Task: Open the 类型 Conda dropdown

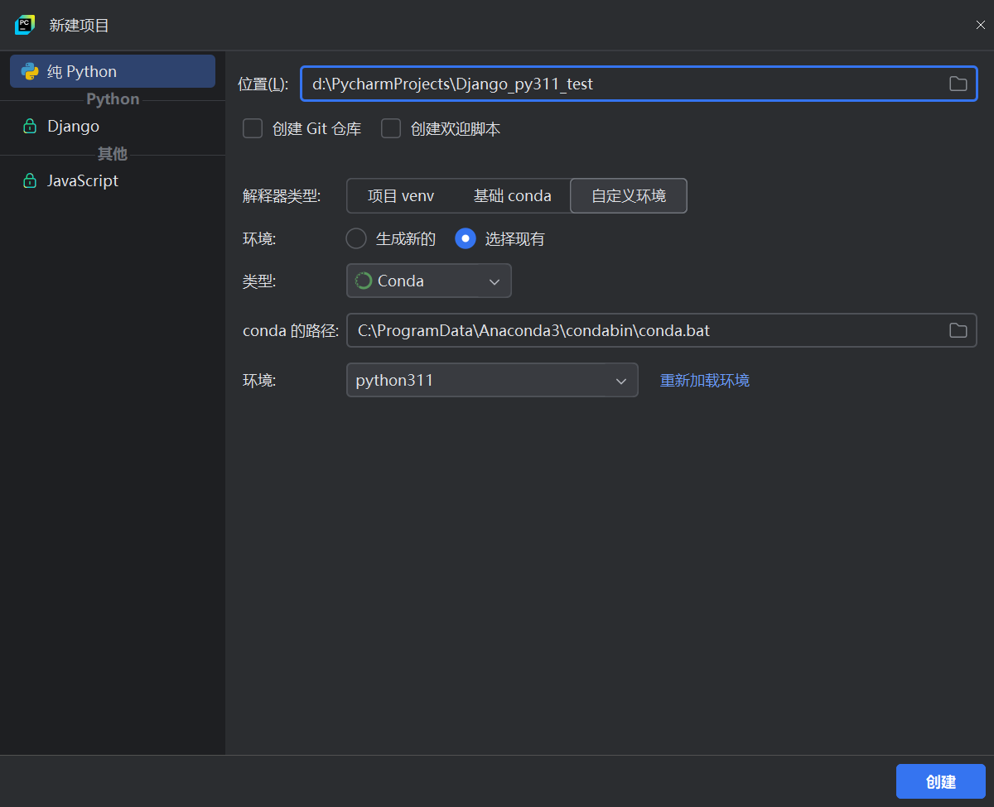Action: coord(429,281)
